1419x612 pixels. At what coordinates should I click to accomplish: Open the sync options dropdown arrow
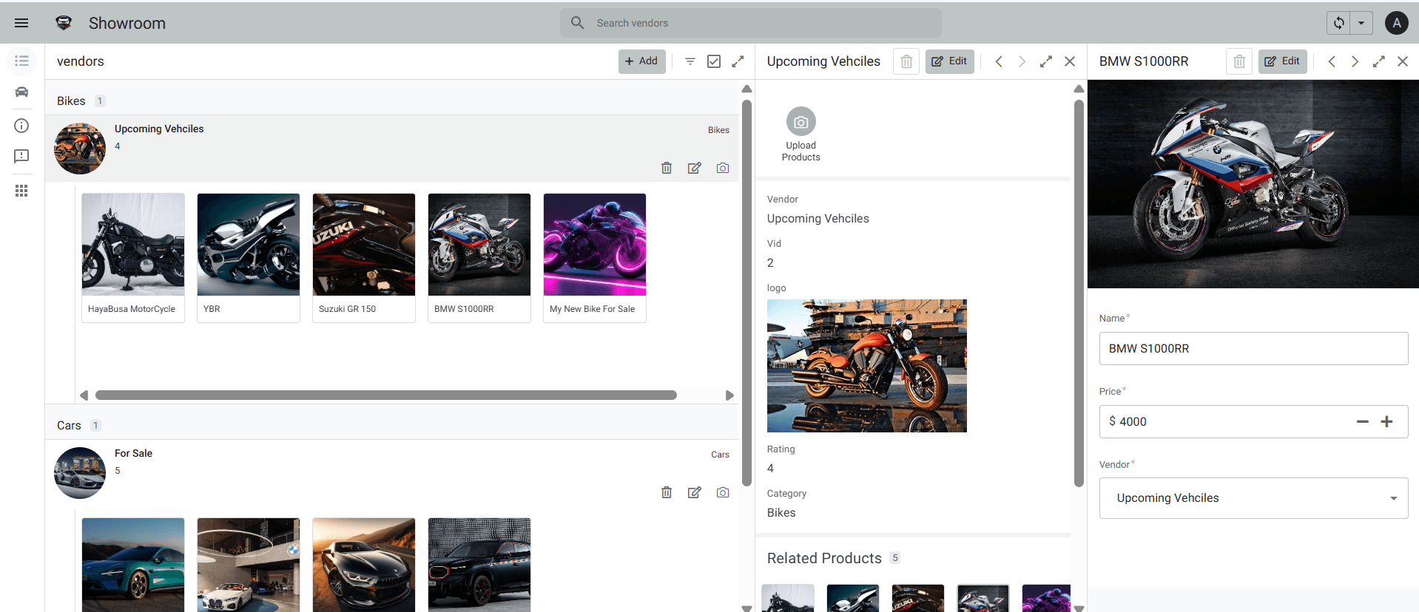[x=1361, y=23]
